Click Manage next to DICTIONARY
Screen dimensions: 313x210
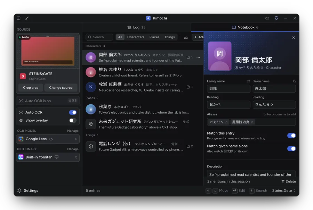tap(73, 149)
